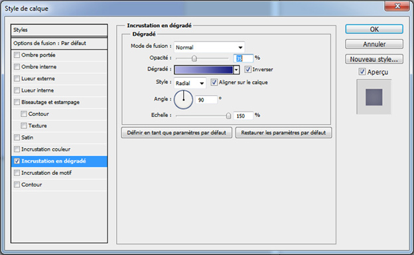Image resolution: width=414 pixels, height=255 pixels.
Task: Select the Styles header item
Action: (59, 30)
